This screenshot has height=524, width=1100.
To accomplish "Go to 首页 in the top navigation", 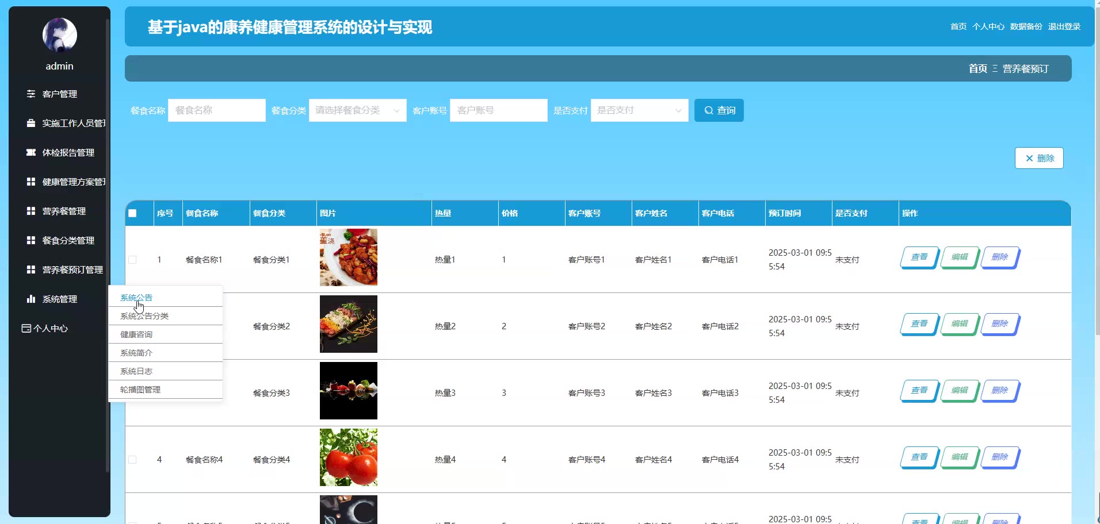I will pyautogui.click(x=958, y=26).
